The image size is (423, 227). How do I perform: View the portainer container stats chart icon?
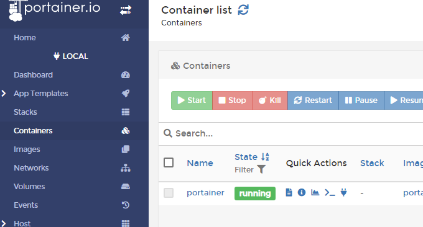(315, 192)
